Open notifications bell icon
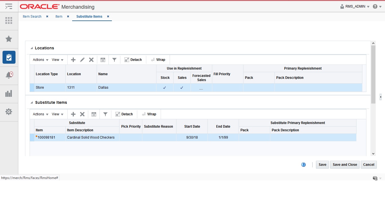Screen dimensions: 385x202 click(9, 75)
